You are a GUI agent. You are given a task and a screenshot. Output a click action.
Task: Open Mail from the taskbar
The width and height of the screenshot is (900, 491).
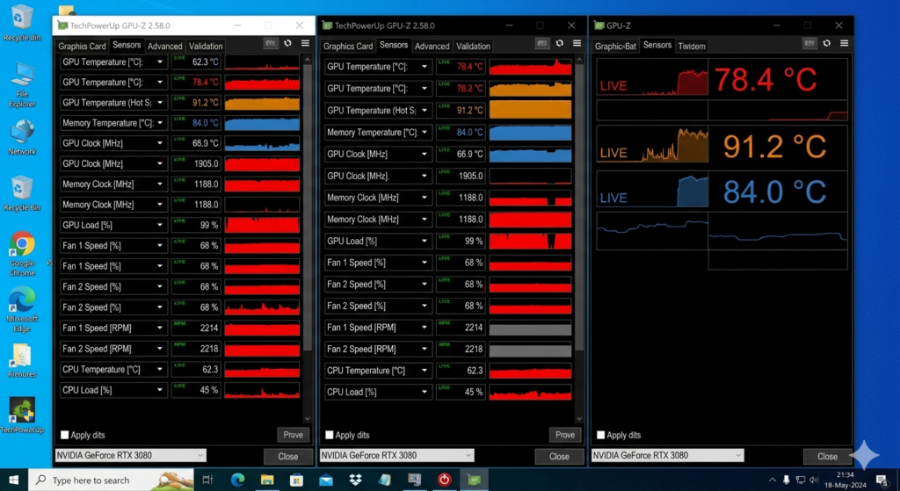pyautogui.click(x=326, y=480)
